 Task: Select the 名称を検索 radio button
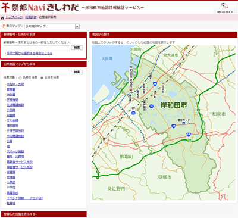(x=20, y=78)
